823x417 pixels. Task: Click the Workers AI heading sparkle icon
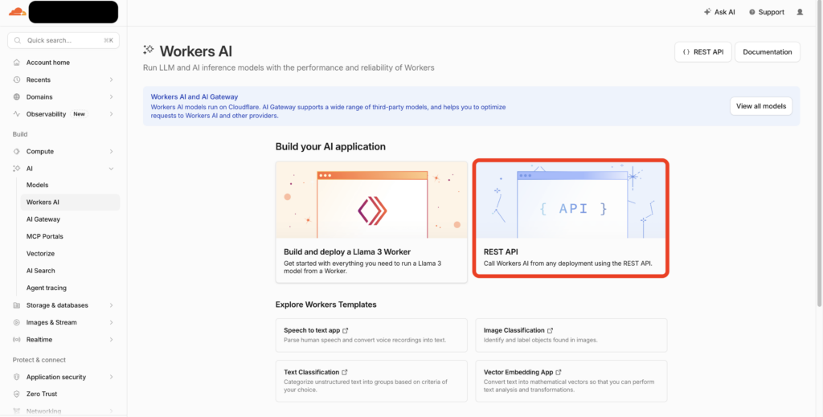point(149,50)
